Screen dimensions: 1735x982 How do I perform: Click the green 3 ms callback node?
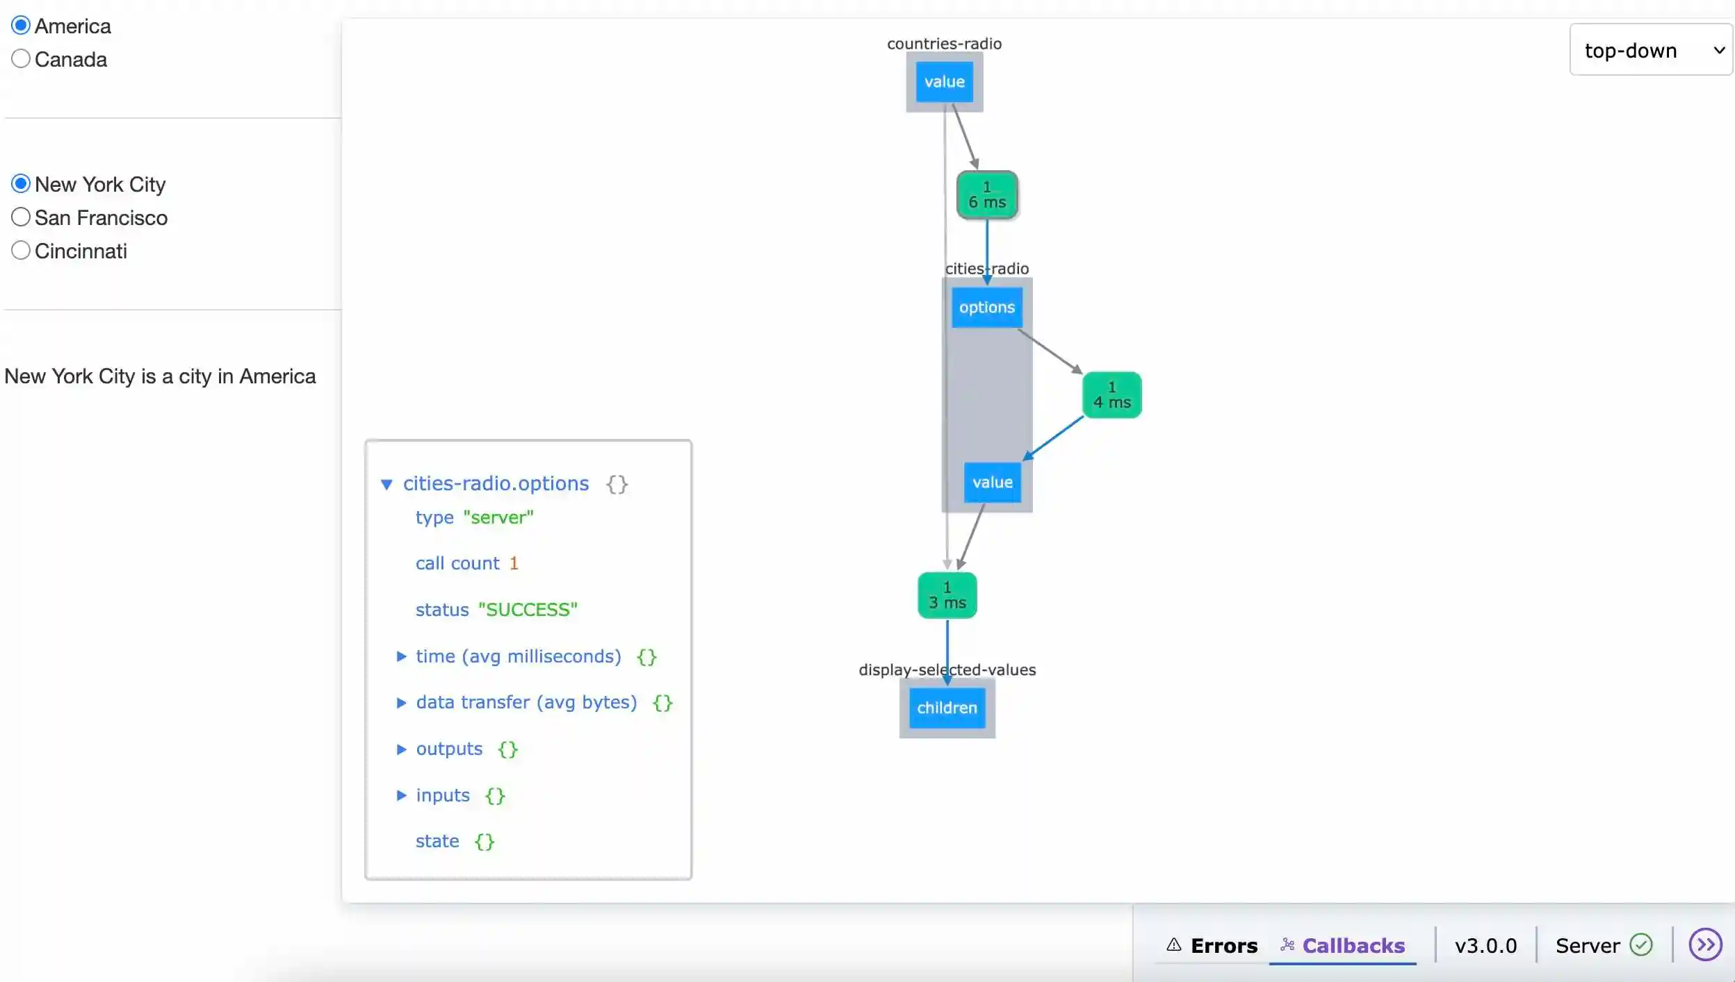(x=947, y=594)
